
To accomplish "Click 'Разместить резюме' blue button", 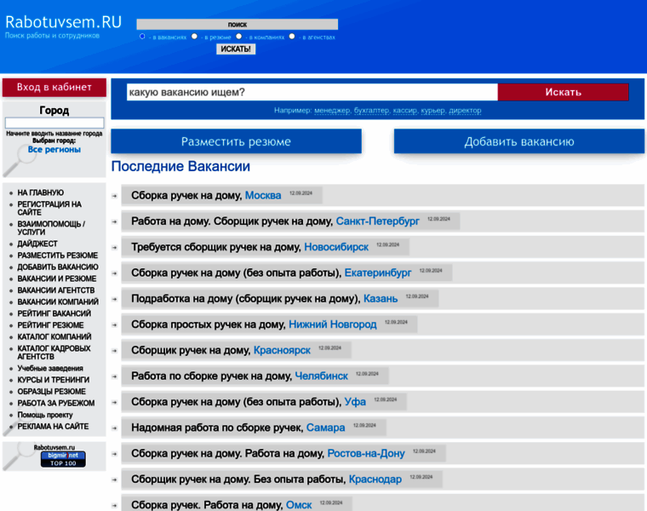I will point(236,141).
